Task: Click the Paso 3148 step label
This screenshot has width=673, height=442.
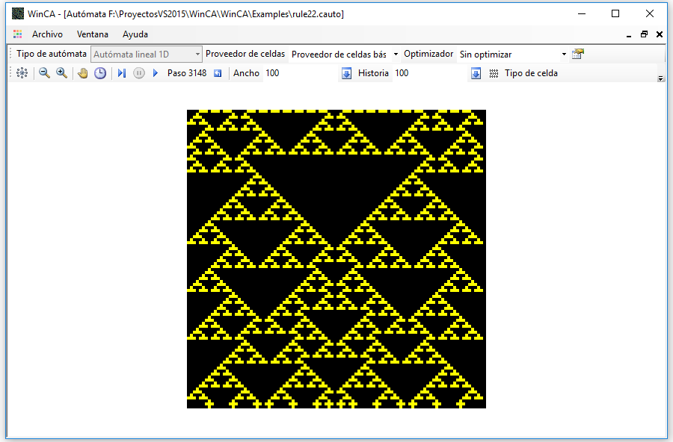Action: tap(187, 73)
